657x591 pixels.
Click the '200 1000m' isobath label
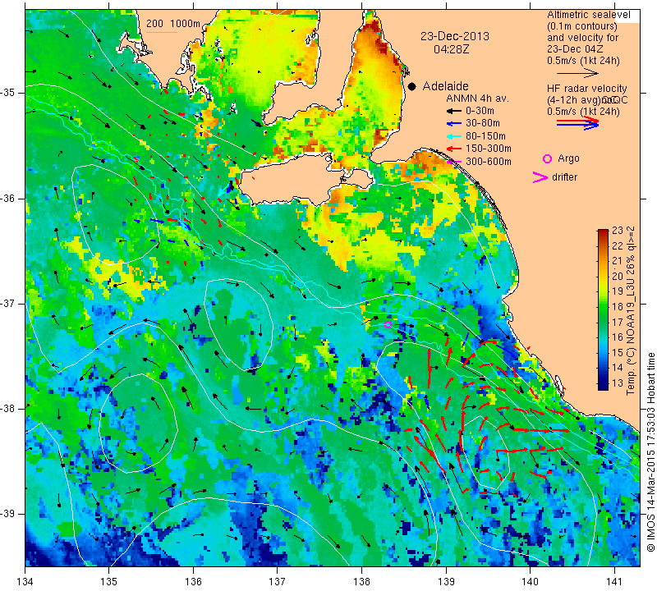(173, 24)
